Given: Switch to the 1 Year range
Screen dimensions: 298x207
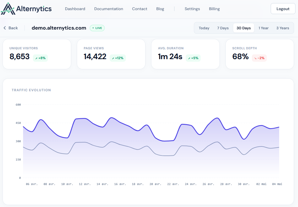Looking at the screenshot, I should click(264, 28).
